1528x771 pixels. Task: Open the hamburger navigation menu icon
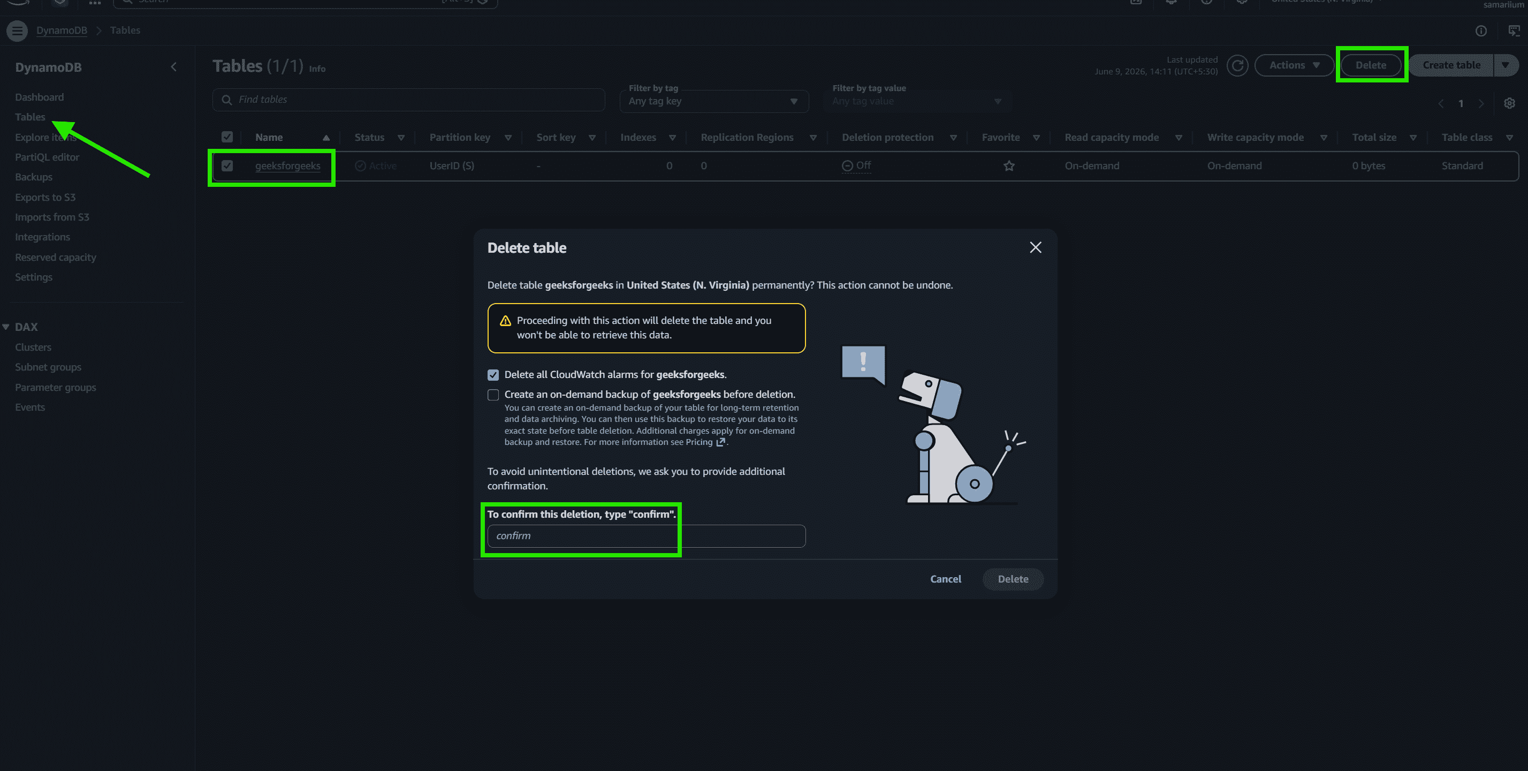(17, 31)
